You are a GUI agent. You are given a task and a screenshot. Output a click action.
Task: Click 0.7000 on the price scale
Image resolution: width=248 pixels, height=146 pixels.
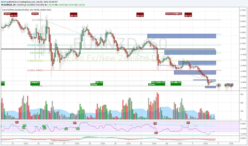click(243, 10)
